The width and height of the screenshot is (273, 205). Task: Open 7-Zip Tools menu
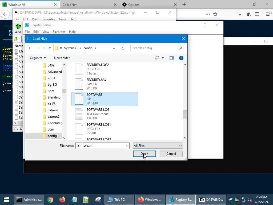62,19
